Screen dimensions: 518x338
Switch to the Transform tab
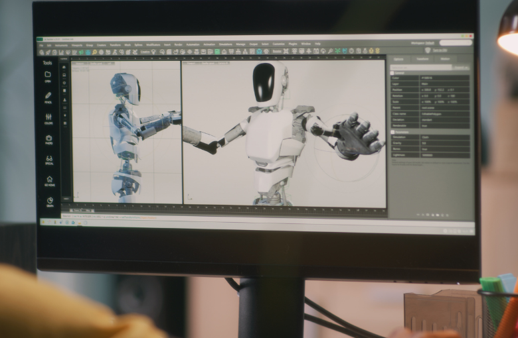click(422, 59)
